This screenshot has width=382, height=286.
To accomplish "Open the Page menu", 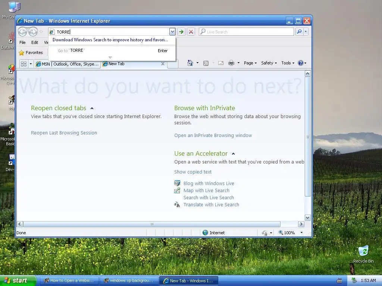I will (x=250, y=63).
